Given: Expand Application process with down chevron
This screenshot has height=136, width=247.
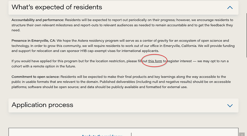Looking at the screenshot, I should 230,106.
